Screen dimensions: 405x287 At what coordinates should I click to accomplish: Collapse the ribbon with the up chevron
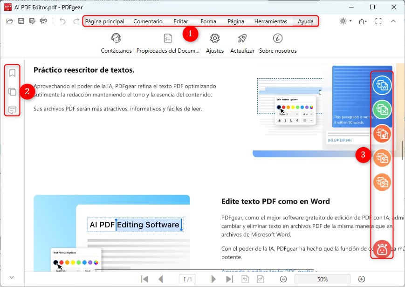(x=393, y=21)
